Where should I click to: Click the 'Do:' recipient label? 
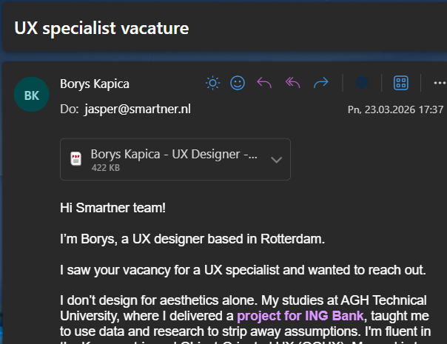pyautogui.click(x=69, y=109)
